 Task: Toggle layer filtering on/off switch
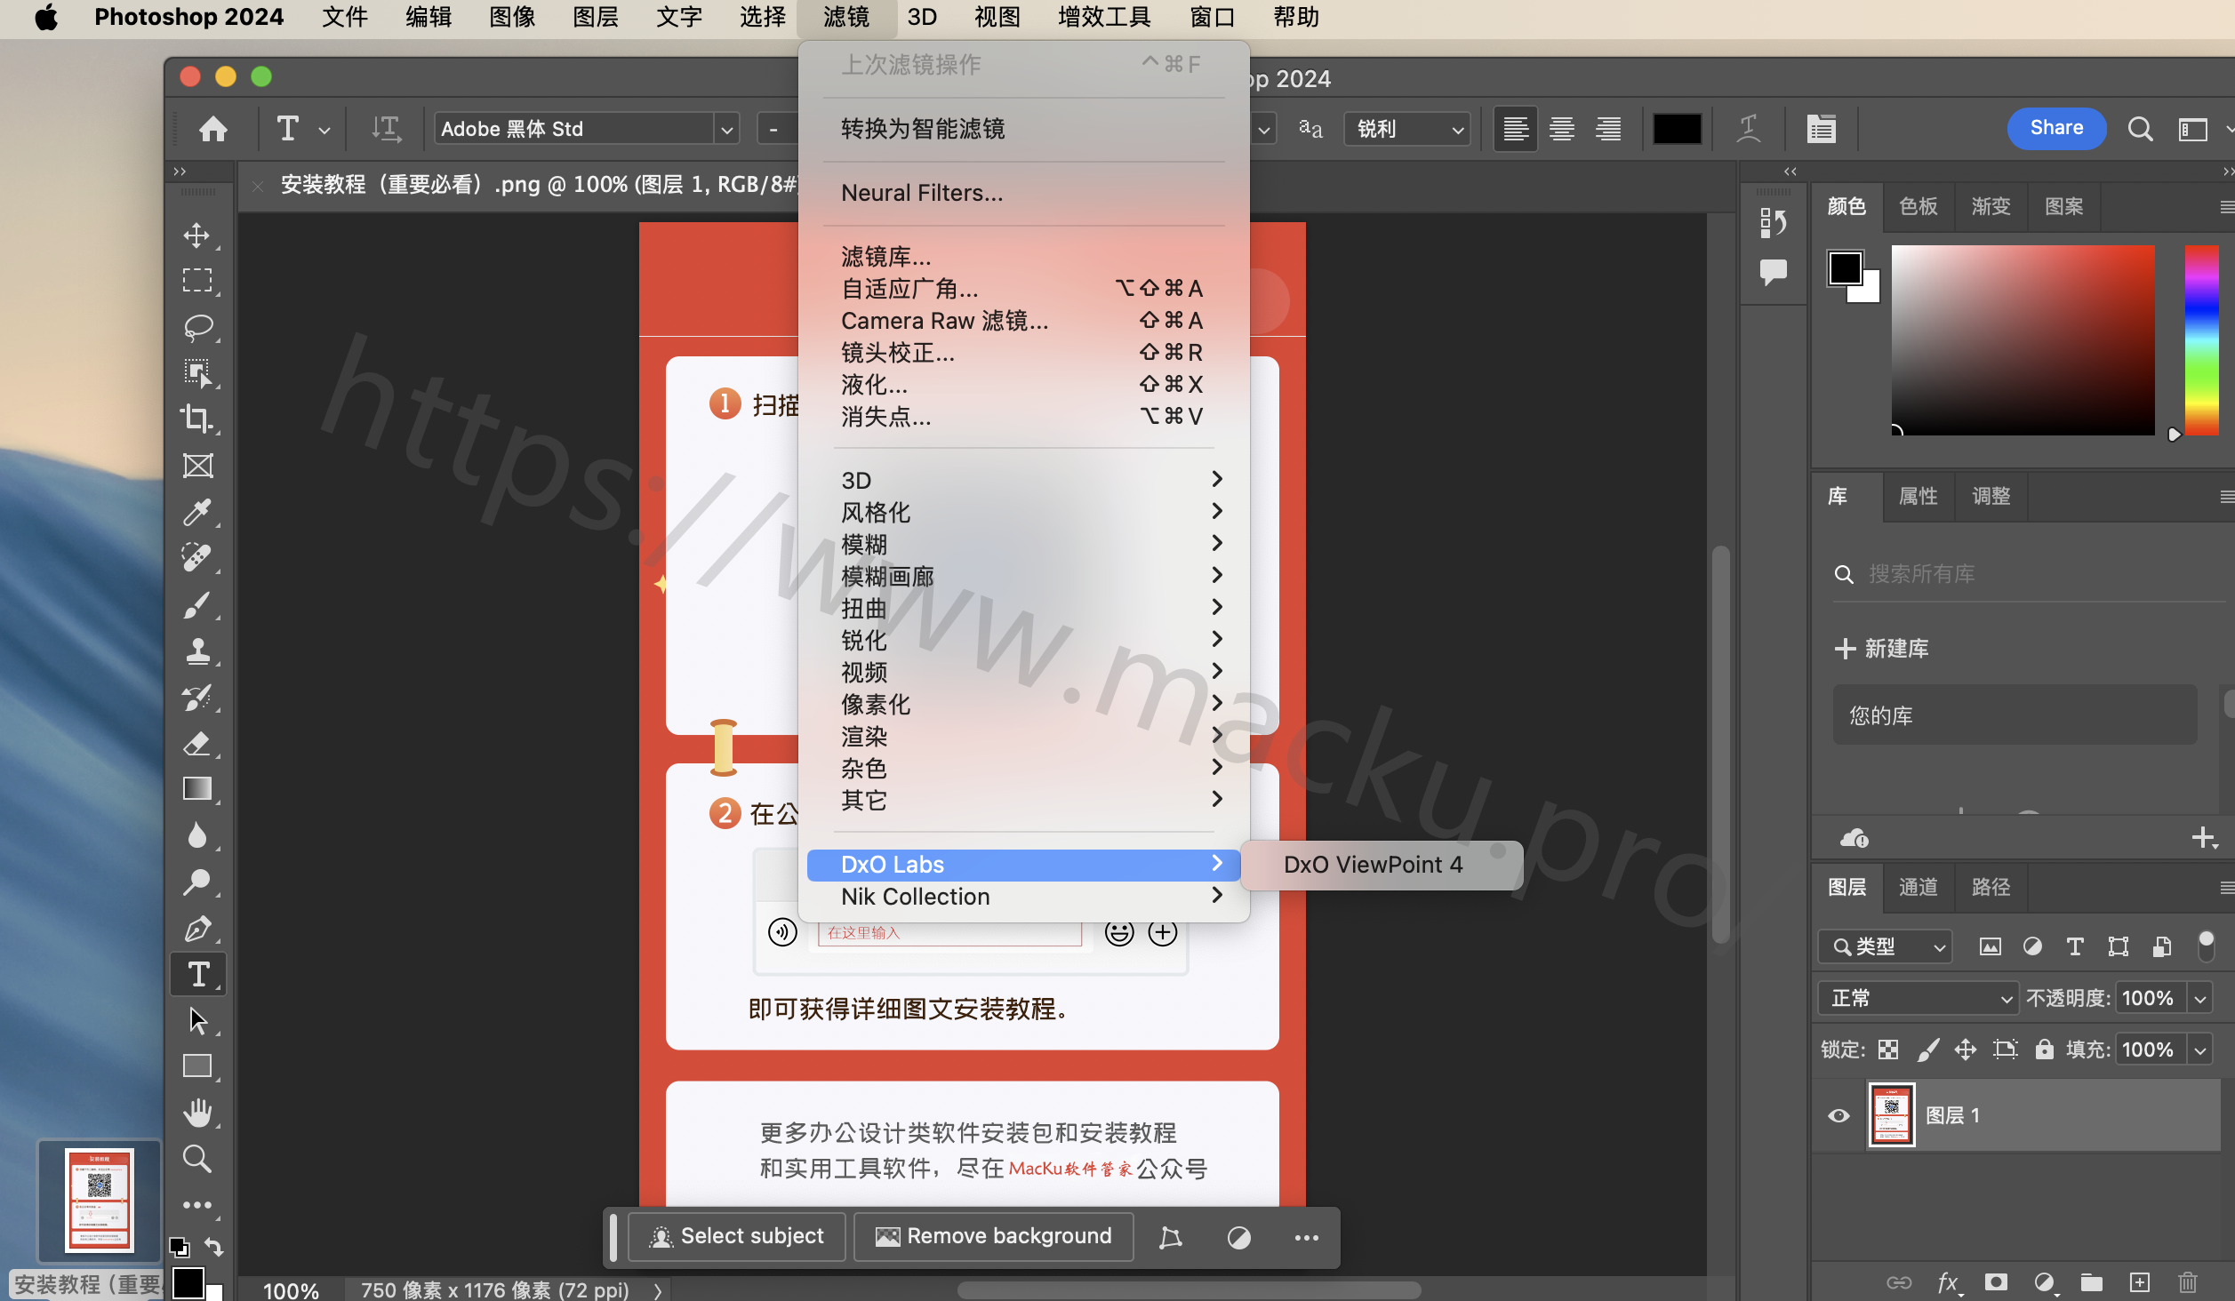point(2206,946)
